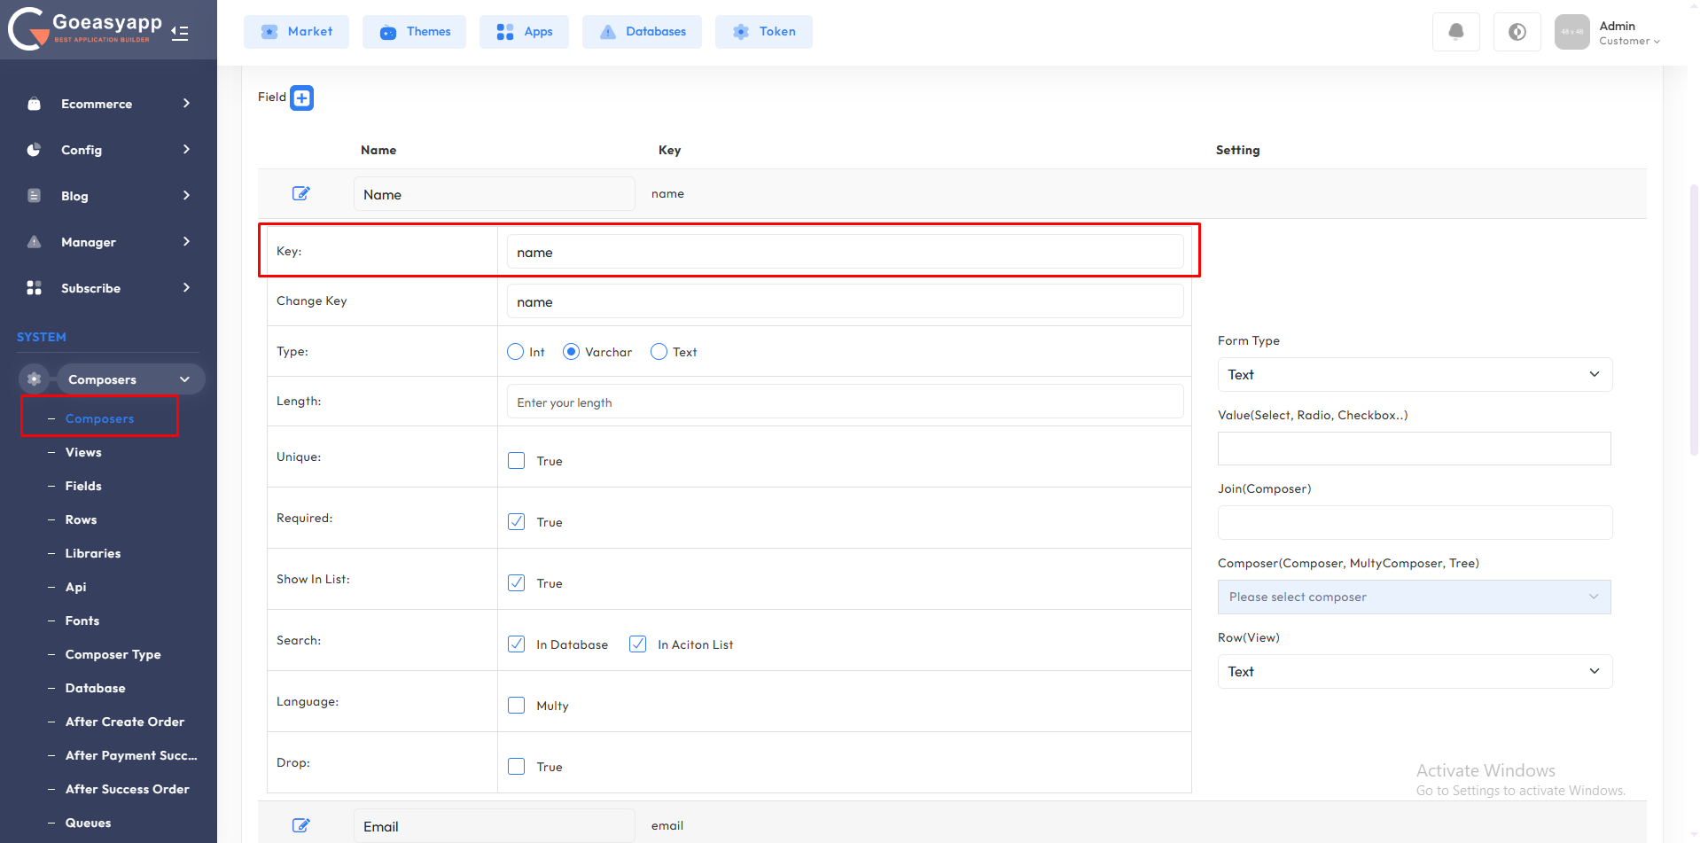Viewport: 1700px width, 843px height.
Task: Select the Int type radio button
Action: (x=516, y=352)
